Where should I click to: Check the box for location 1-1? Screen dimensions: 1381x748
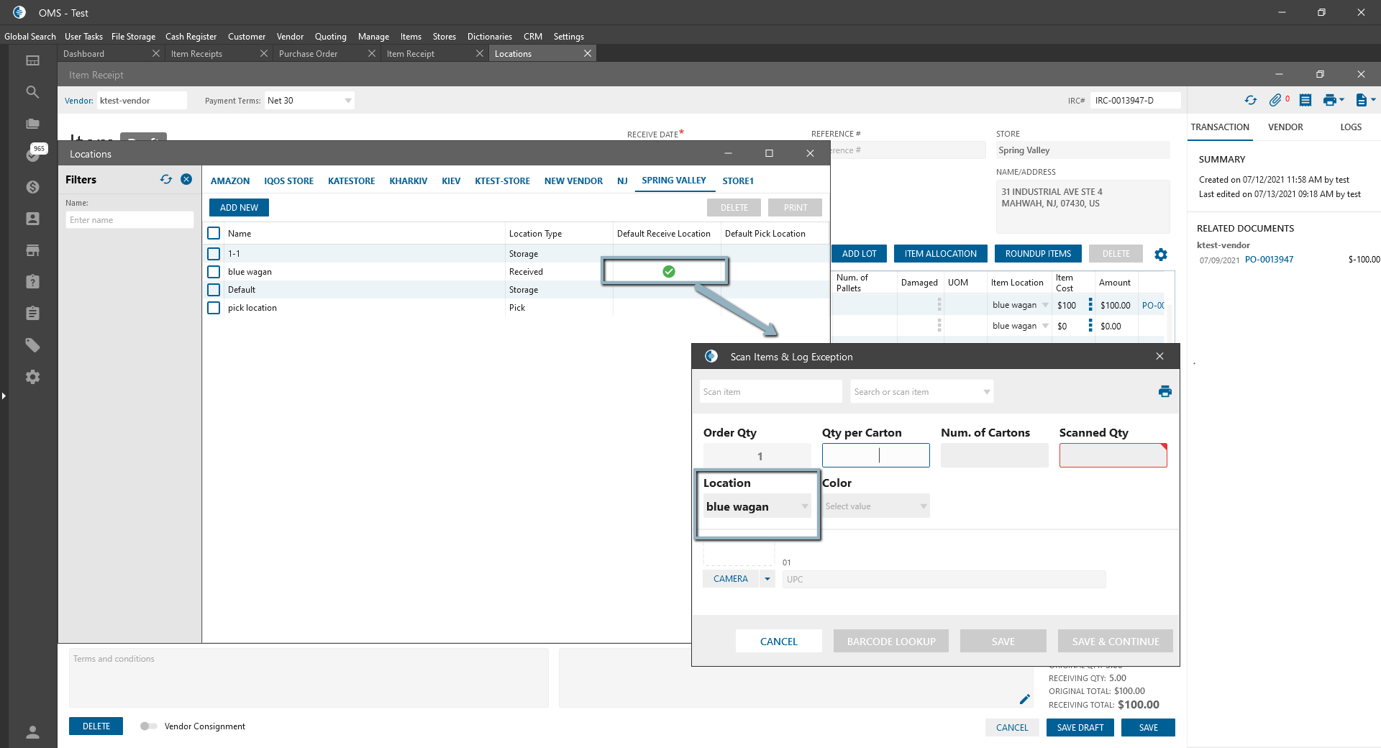[x=214, y=254]
